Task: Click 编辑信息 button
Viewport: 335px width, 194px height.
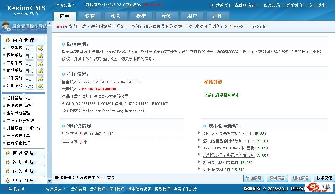Action: [277, 178]
